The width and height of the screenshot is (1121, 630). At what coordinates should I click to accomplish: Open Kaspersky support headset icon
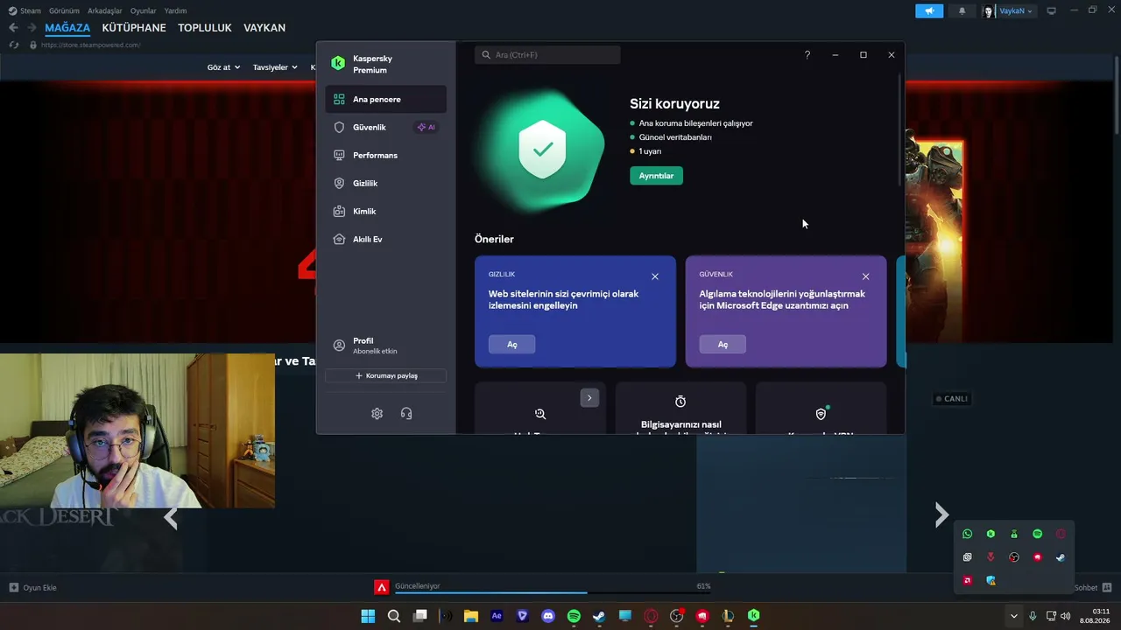(x=406, y=414)
